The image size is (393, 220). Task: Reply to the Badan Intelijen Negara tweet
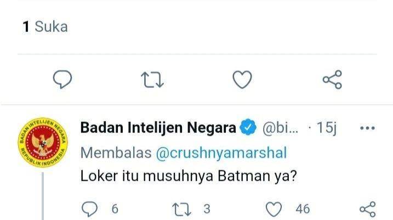click(x=89, y=208)
